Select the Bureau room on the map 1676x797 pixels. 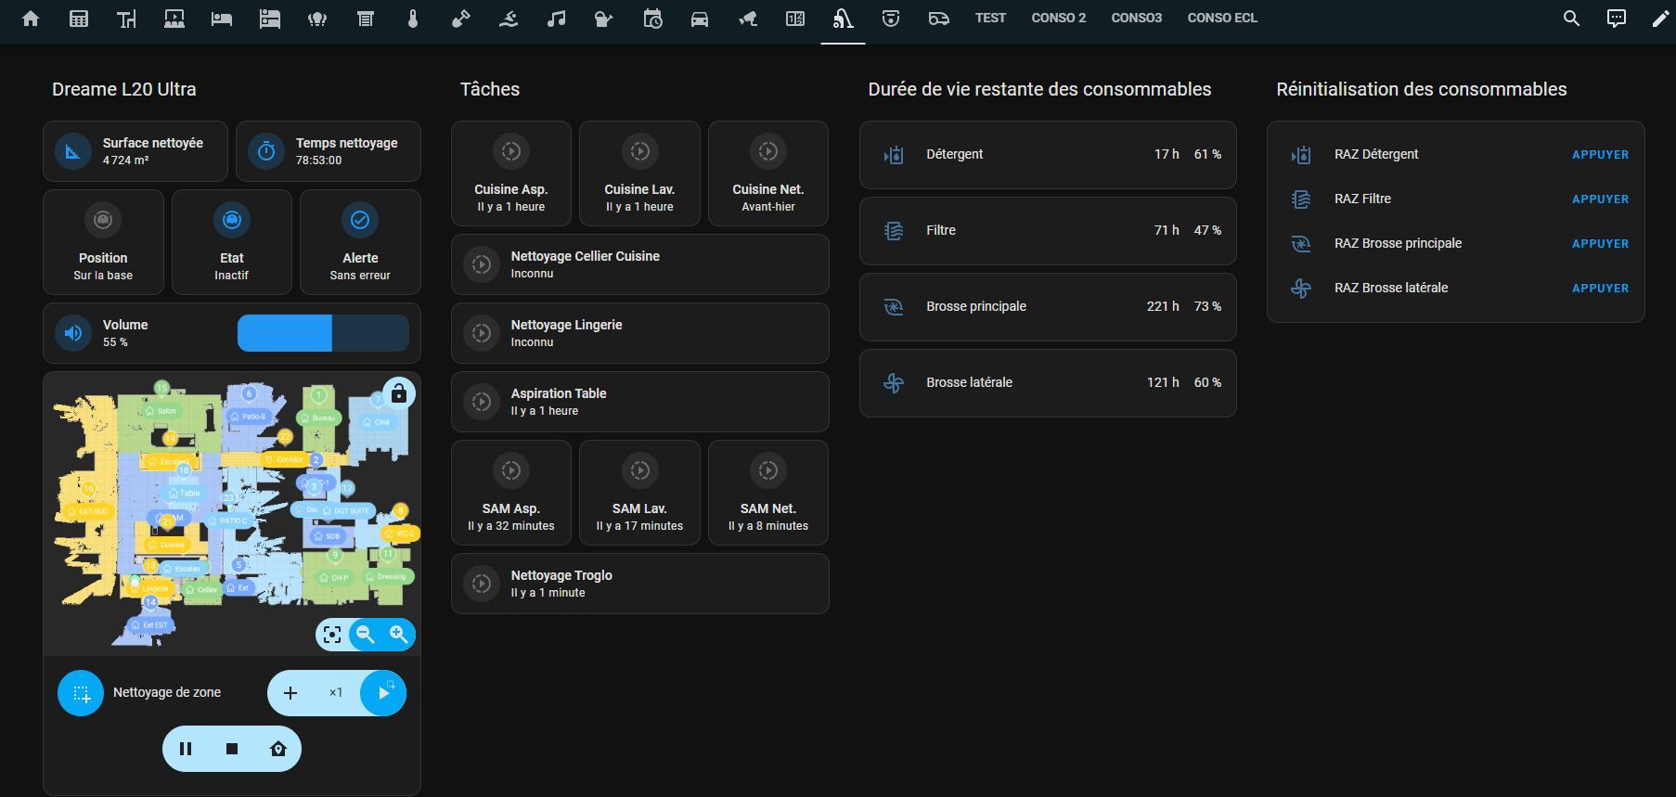coord(318,418)
